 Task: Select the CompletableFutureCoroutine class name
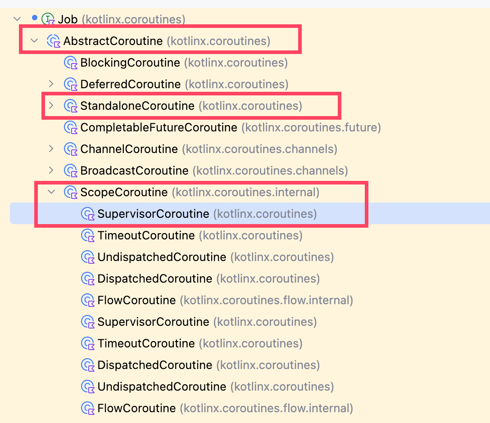click(159, 128)
